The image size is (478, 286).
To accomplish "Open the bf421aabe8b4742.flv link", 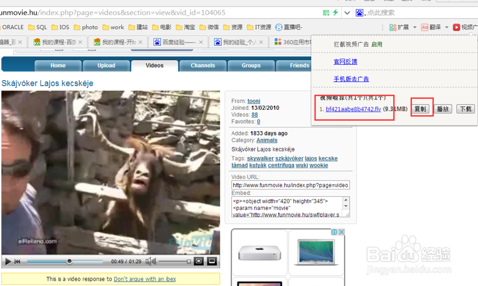I will [353, 109].
